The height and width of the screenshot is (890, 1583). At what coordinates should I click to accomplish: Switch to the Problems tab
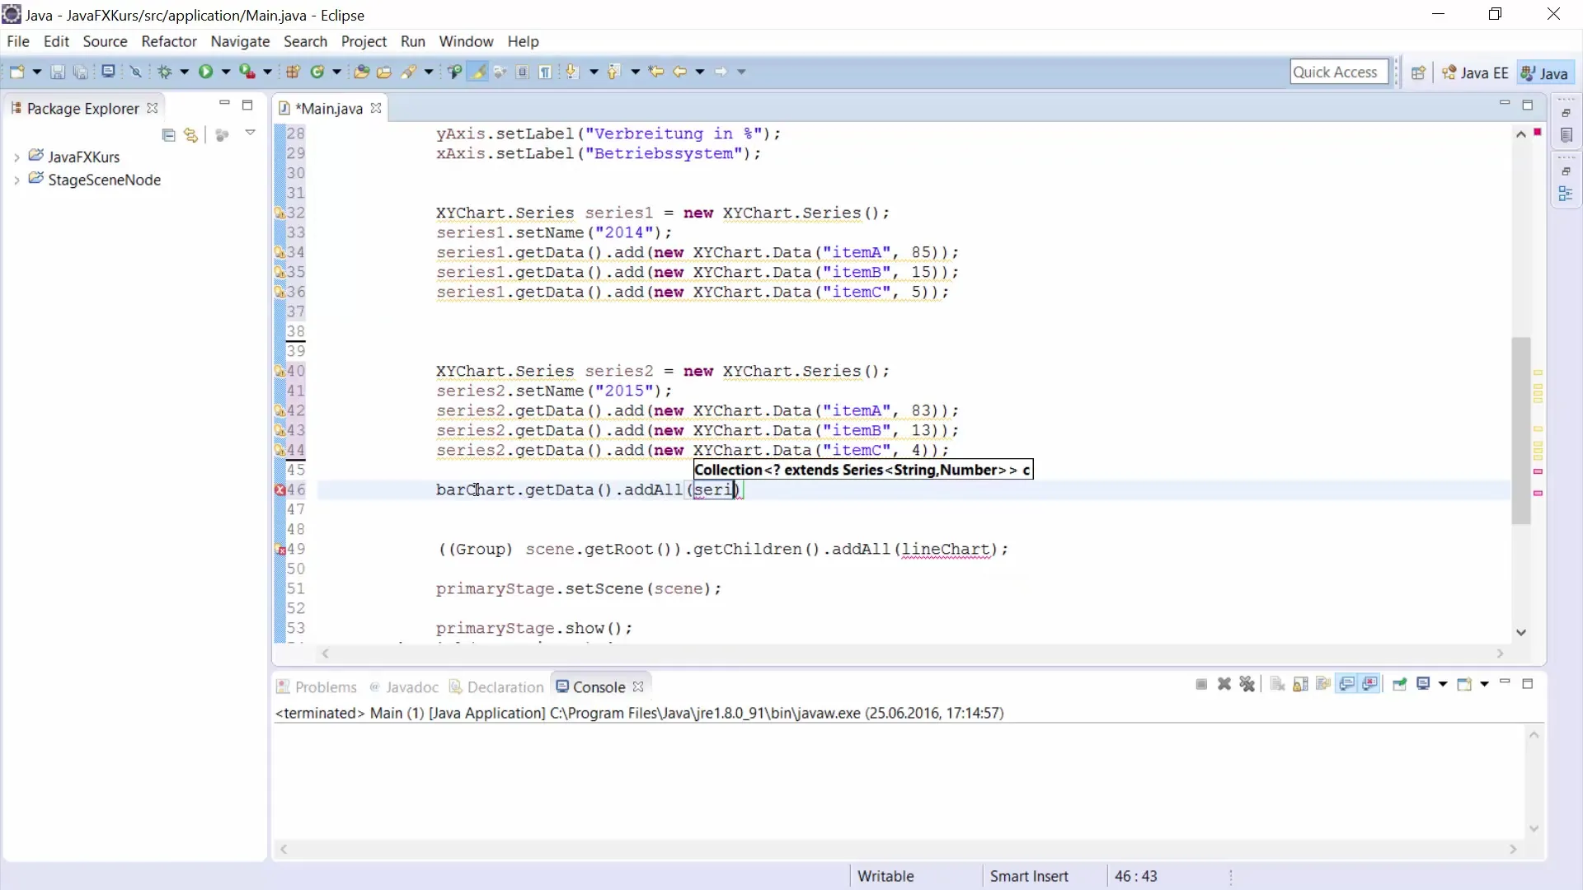pyautogui.click(x=317, y=686)
